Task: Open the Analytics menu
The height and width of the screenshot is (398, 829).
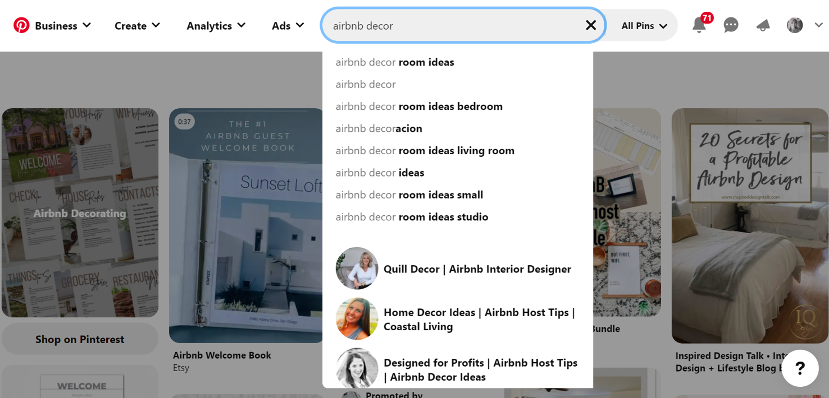Action: click(x=216, y=26)
